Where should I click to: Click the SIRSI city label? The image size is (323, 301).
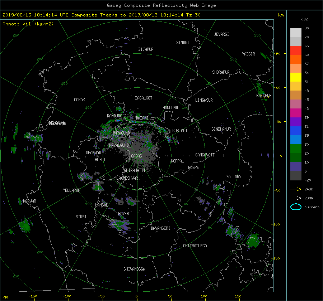[81, 217]
